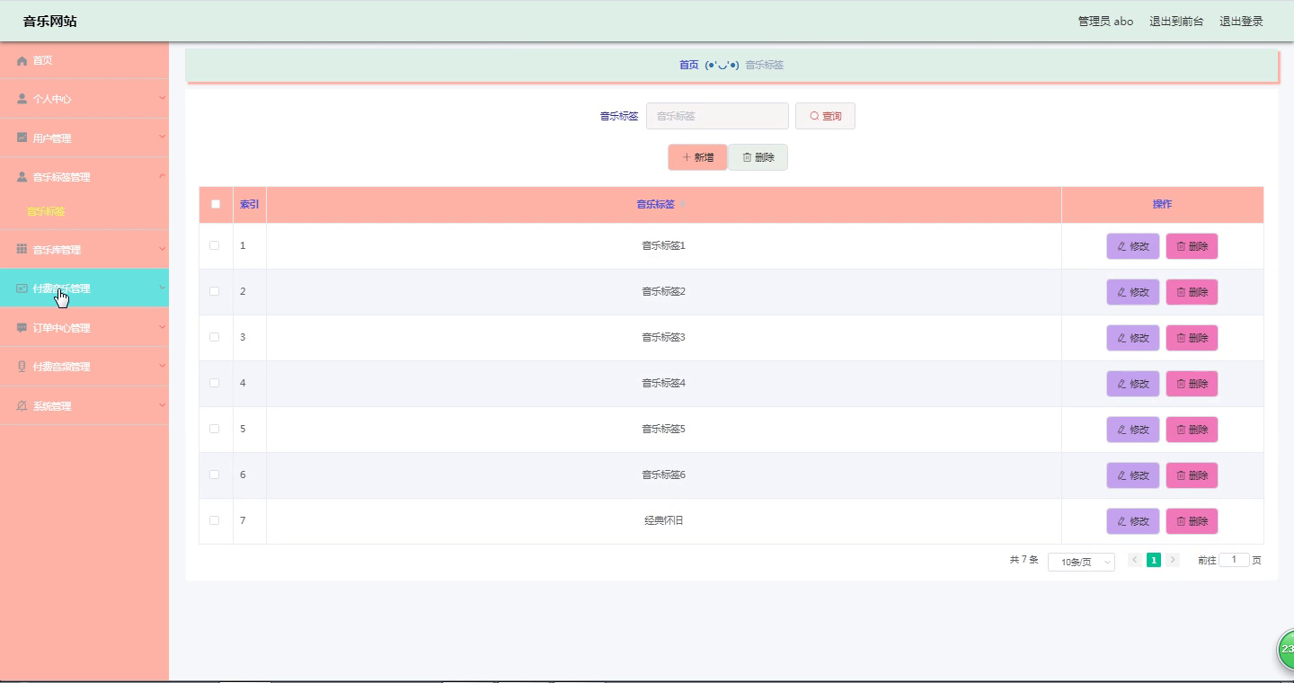The image size is (1294, 683).
Task: Open the 系统管理 menu
Action: pos(84,406)
